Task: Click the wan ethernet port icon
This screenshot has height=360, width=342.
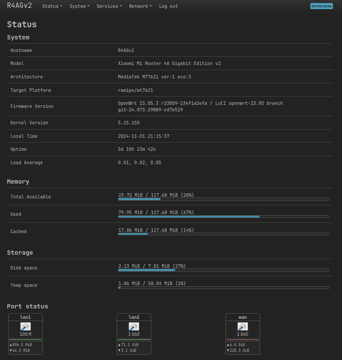Action: 243,326
